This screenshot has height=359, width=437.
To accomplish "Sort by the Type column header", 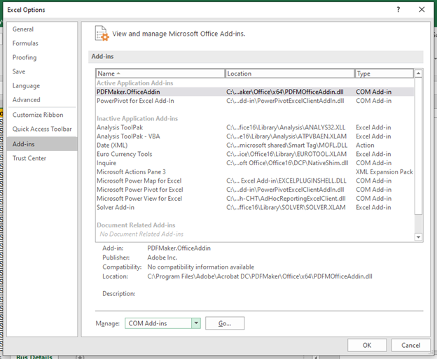I will [384, 73].
